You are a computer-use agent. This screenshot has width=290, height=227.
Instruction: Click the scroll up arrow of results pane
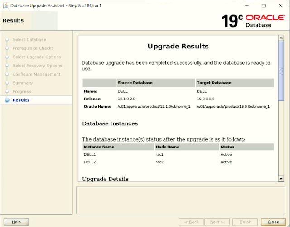(x=281, y=38)
